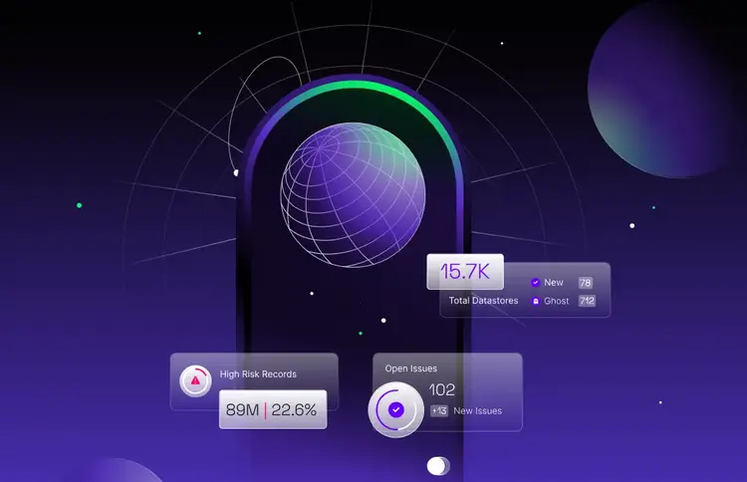Screen dimensions: 747x482
Task: Select the Open Issues card title
Action: pyautogui.click(x=411, y=368)
